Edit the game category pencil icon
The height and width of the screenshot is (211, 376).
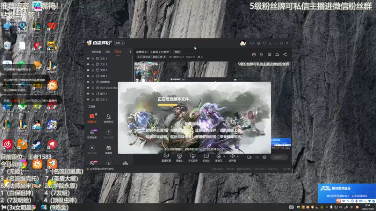click(164, 57)
